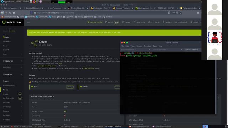Click the red Connected cross icon
Image resolution: width=228 pixels, height=128 pixels.
[x=65, y=116]
